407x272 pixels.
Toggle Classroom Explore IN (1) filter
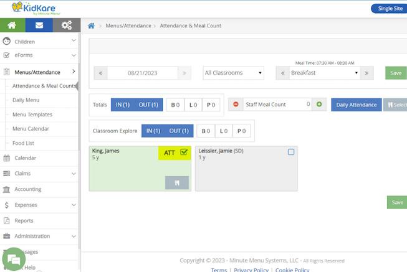click(153, 131)
